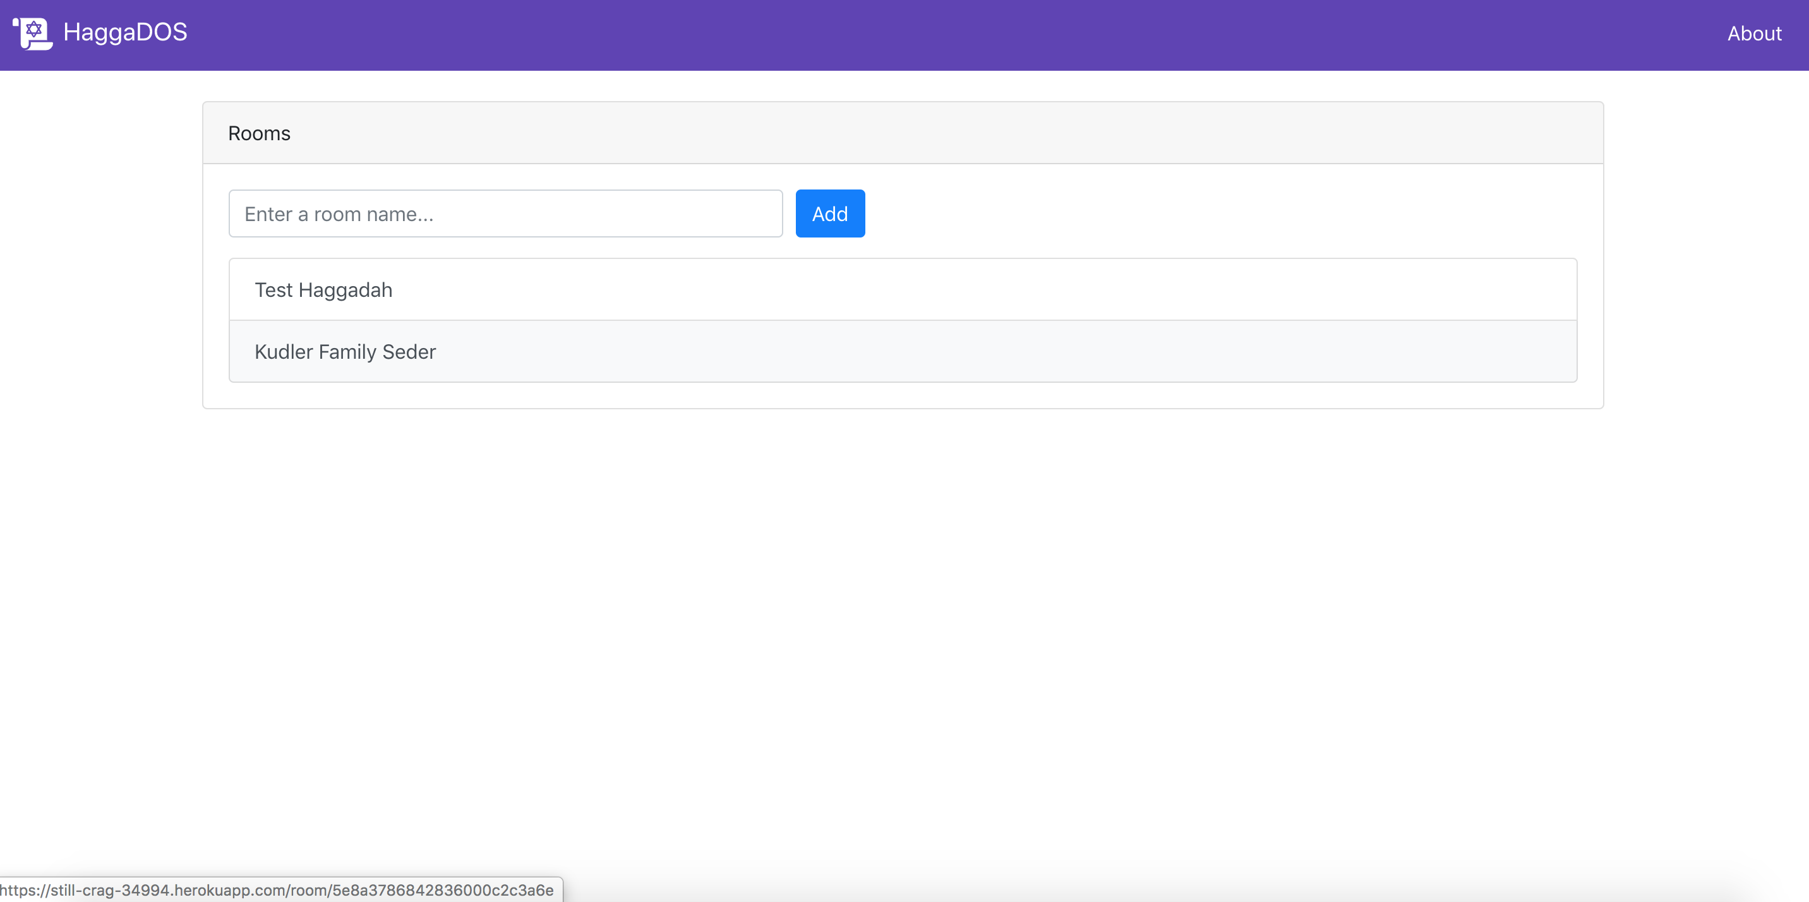Click the 'Enter a room name...' placeholder

coord(339,214)
